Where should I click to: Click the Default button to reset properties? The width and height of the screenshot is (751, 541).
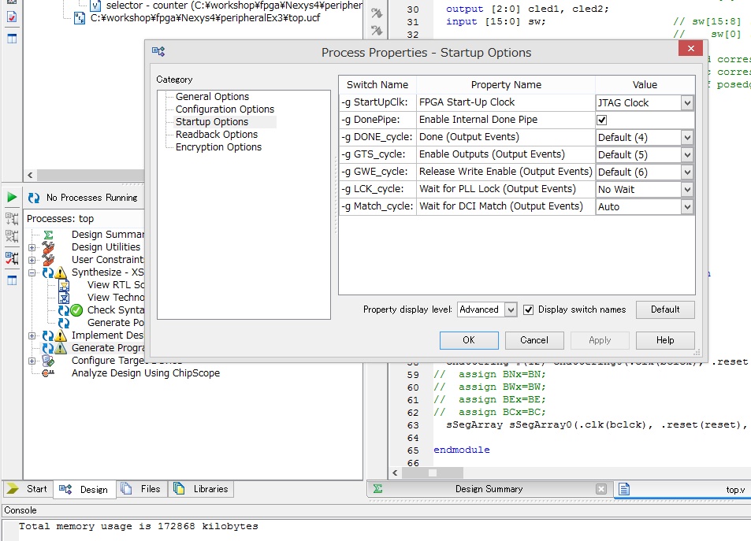pos(664,309)
